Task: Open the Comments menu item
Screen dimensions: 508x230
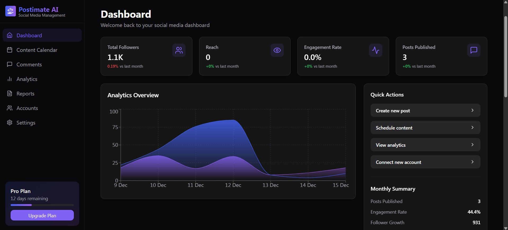Action: tap(29, 65)
